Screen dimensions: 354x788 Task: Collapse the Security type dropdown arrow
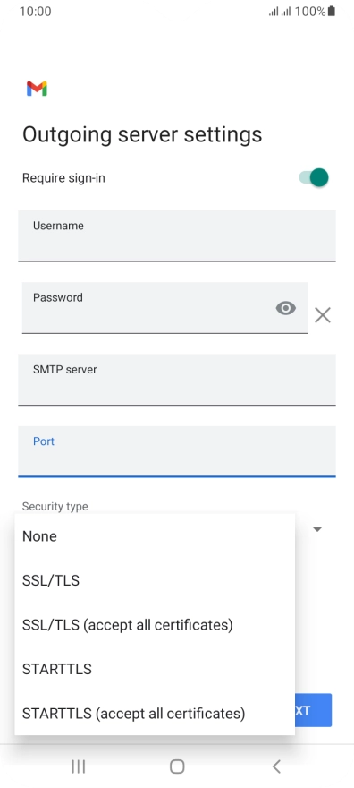coord(316,529)
